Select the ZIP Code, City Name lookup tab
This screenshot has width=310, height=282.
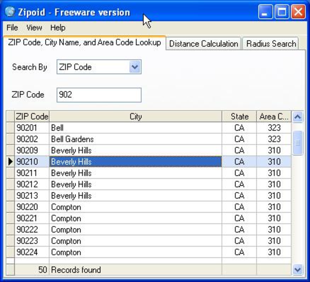84,43
